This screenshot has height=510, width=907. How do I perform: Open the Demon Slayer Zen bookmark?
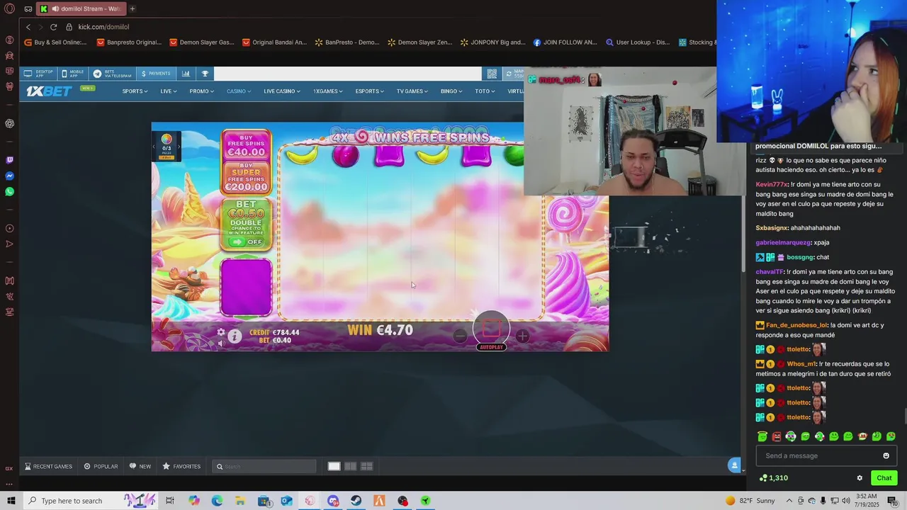[419, 42]
